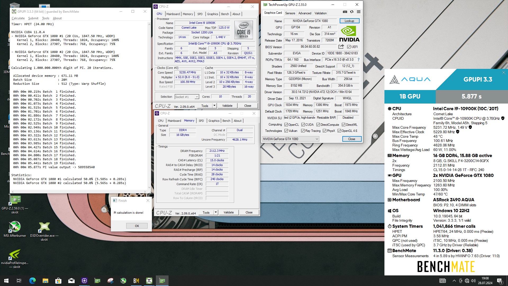Open File Explorer from the taskbar
The height and width of the screenshot is (286, 508).
45,281
